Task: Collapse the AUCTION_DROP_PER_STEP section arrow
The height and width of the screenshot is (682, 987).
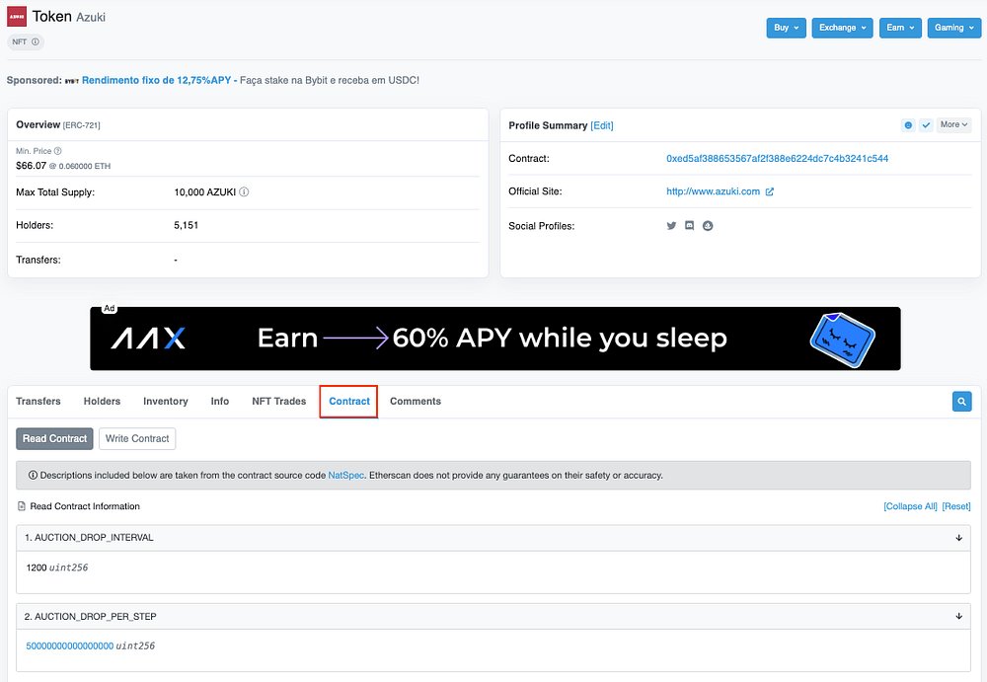Action: coord(958,617)
